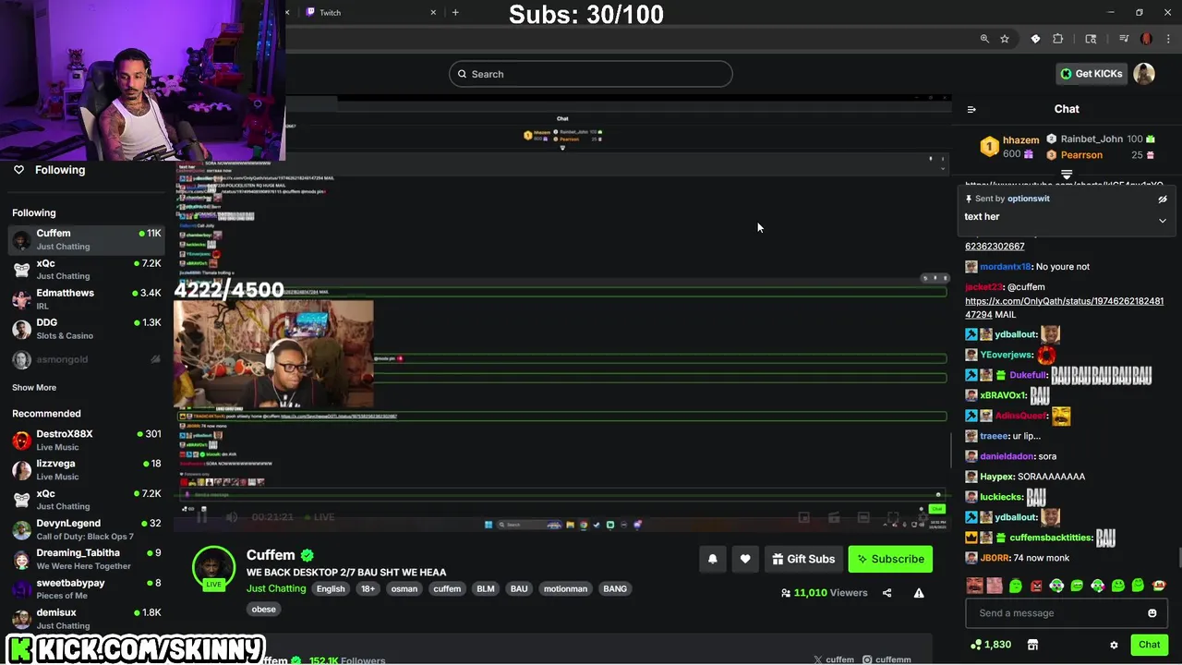Viewport: 1182px width, 665px height.
Task: Select the motionman tag
Action: pyautogui.click(x=565, y=588)
